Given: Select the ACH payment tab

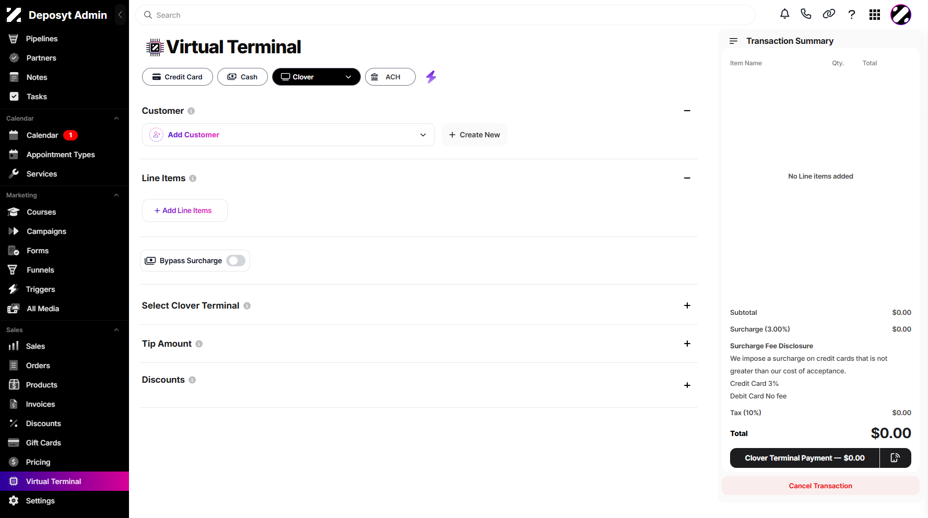Looking at the screenshot, I should tap(390, 77).
